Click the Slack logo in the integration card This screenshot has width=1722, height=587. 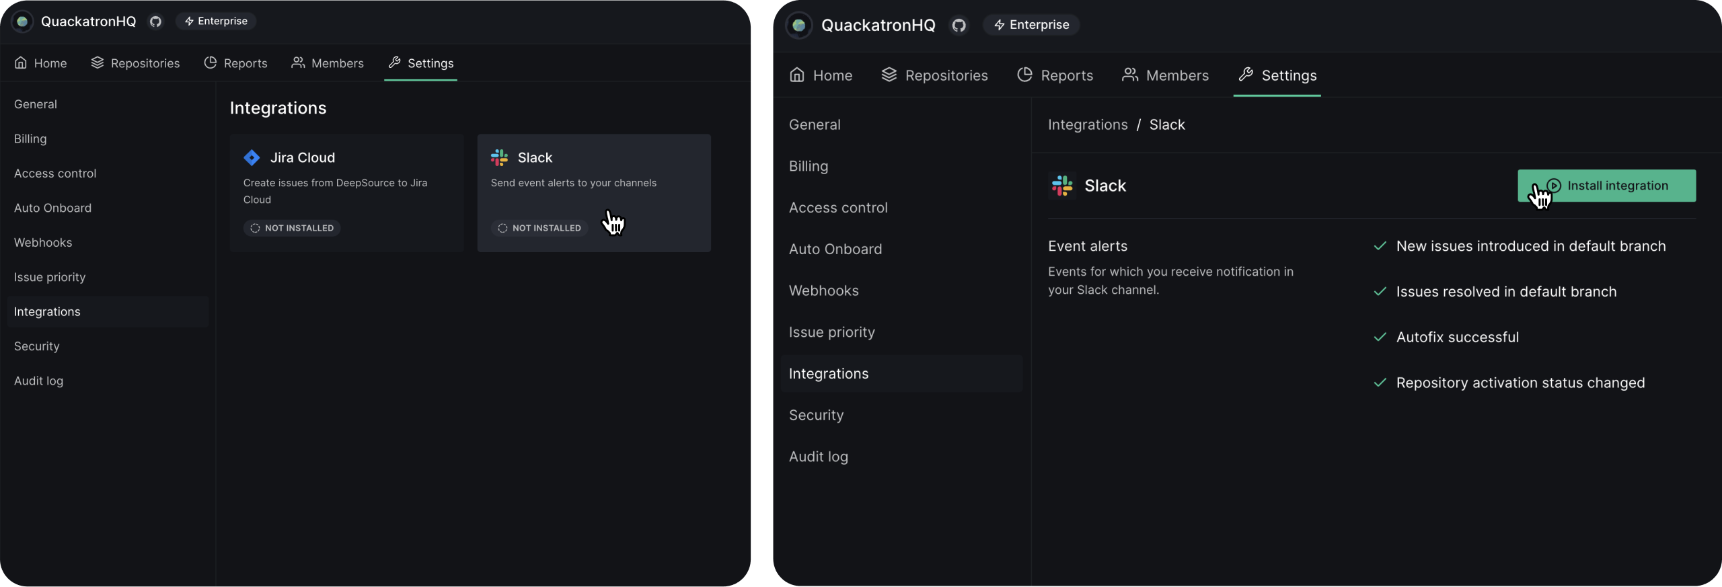coord(499,157)
